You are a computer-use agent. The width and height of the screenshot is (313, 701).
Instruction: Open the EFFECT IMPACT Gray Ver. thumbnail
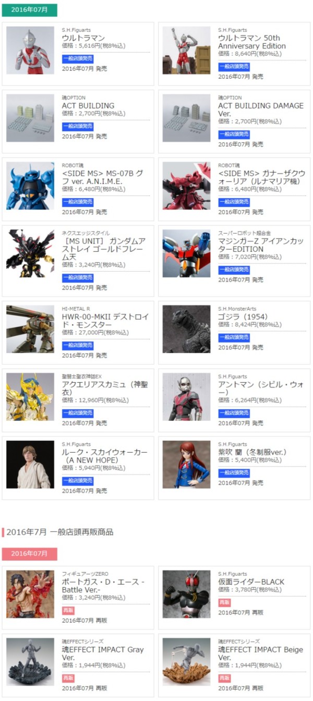tap(30, 662)
